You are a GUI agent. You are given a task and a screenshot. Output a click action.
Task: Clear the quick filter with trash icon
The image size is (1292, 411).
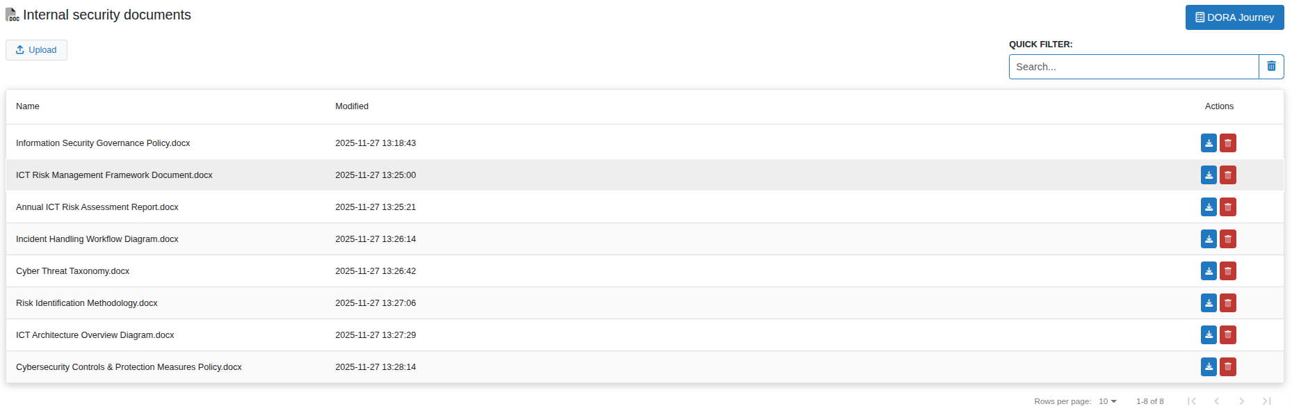(x=1271, y=67)
